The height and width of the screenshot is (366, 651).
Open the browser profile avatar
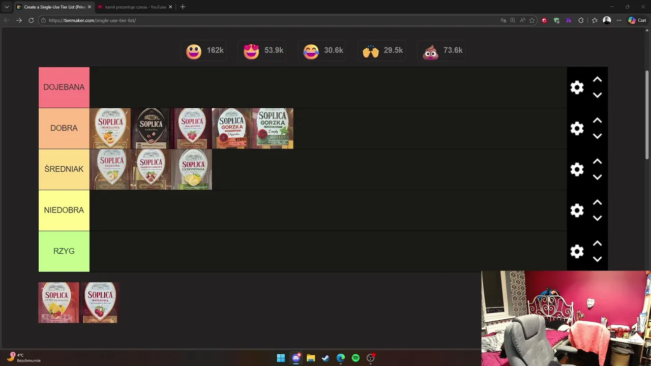607,20
